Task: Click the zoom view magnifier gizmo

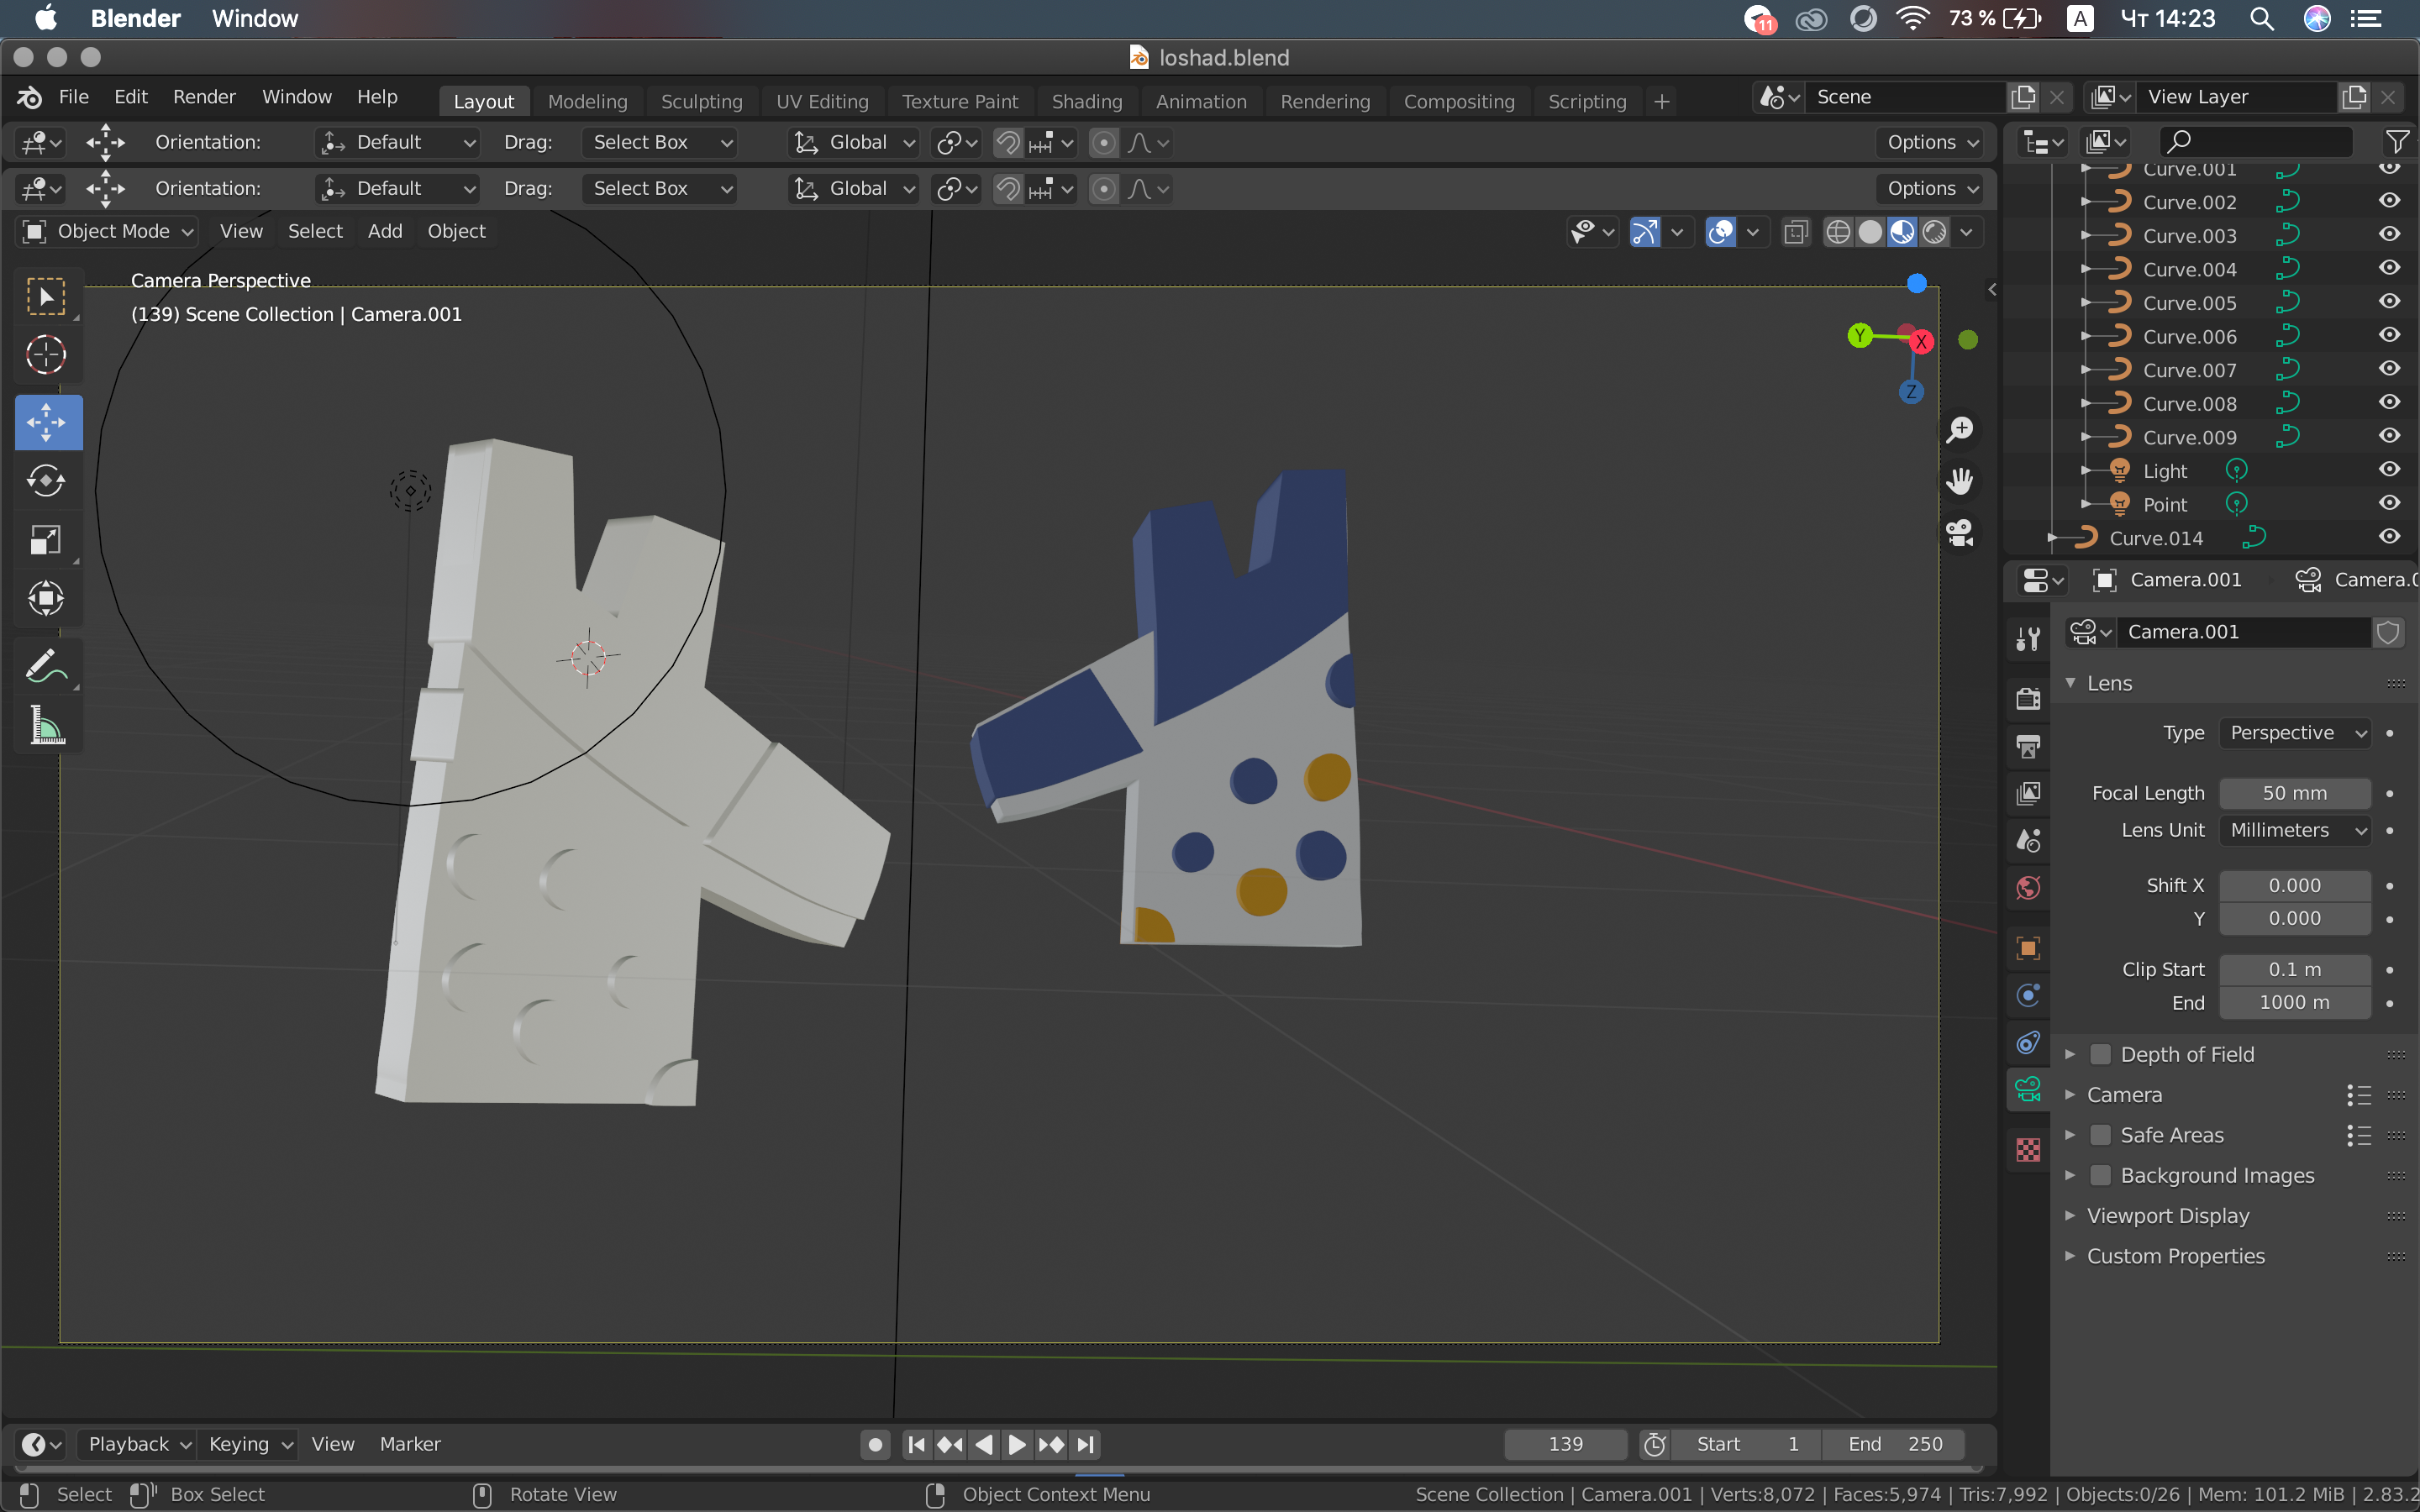Action: tap(1960, 430)
